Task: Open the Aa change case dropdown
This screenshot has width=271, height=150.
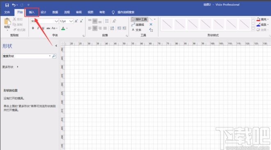Action: 54,28
